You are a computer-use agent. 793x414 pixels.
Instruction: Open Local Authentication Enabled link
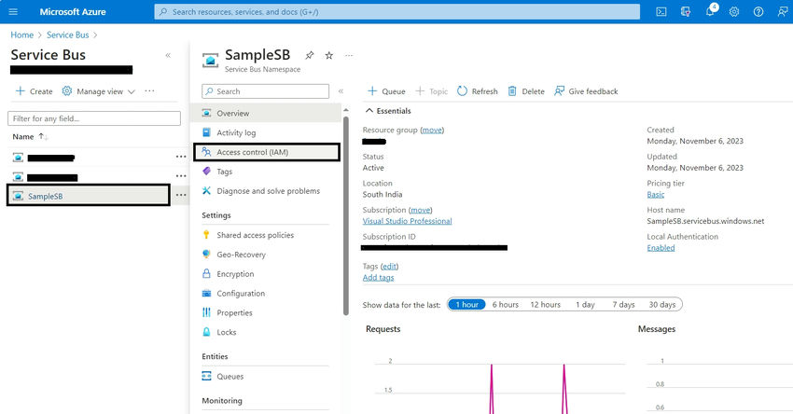point(661,248)
